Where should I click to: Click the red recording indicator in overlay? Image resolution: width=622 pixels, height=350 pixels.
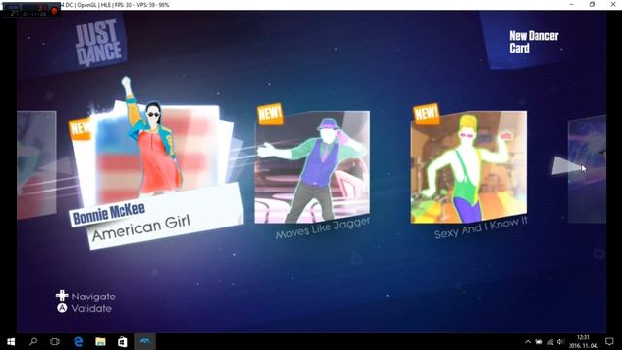pyautogui.click(x=54, y=11)
